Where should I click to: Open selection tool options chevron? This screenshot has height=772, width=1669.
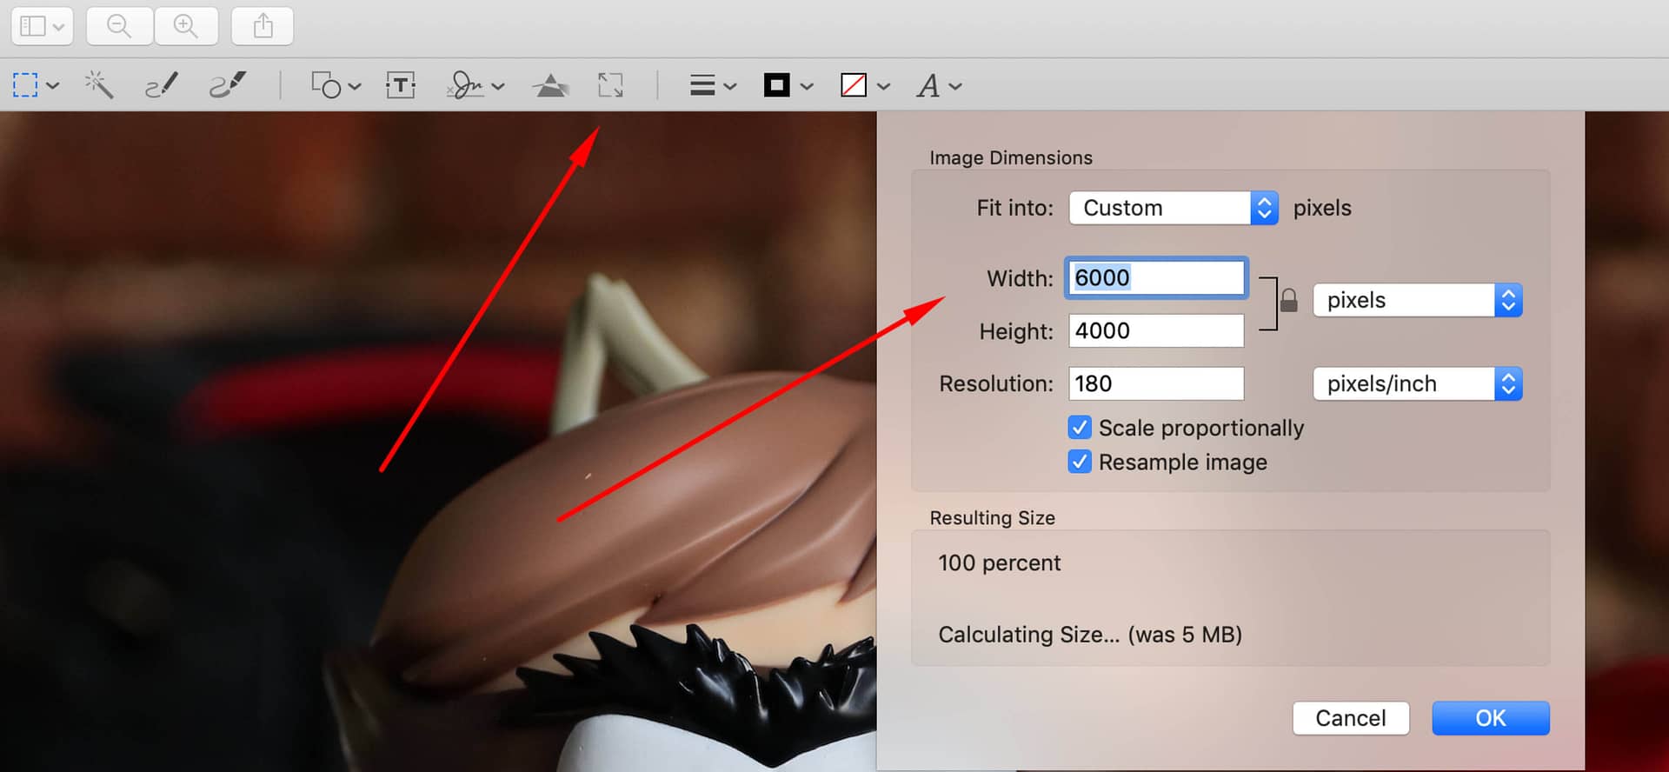[53, 86]
